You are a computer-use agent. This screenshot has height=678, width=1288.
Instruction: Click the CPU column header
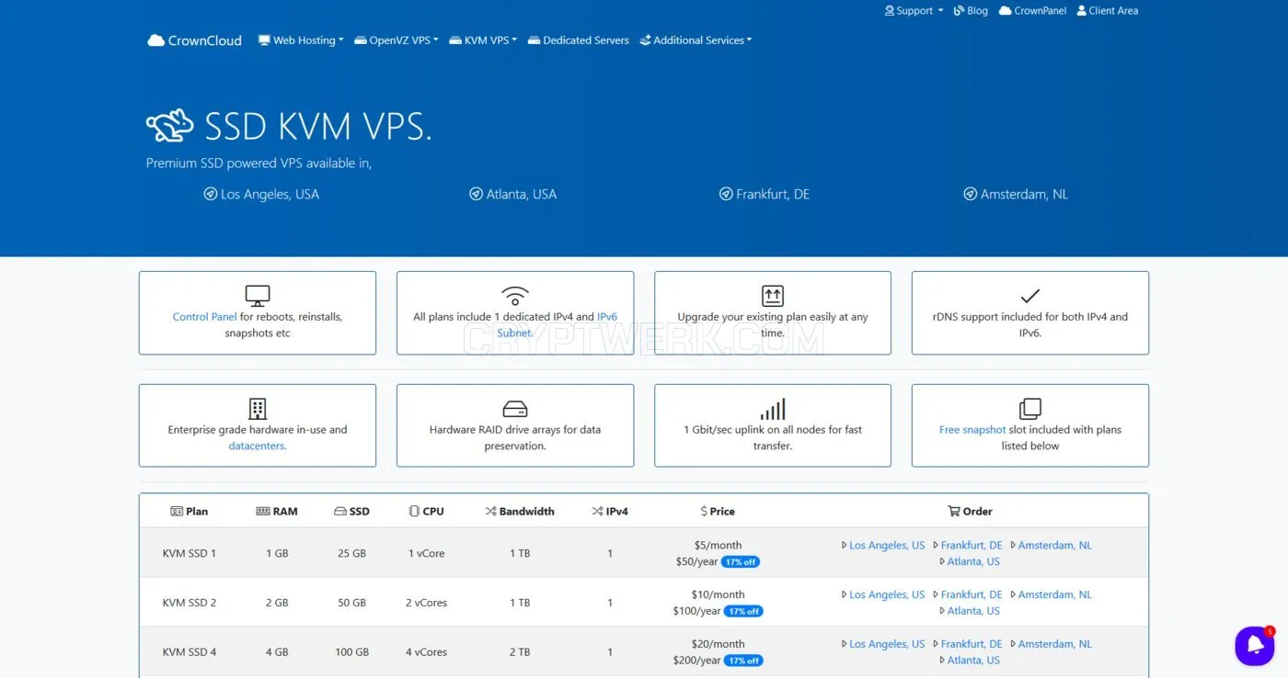(x=426, y=512)
